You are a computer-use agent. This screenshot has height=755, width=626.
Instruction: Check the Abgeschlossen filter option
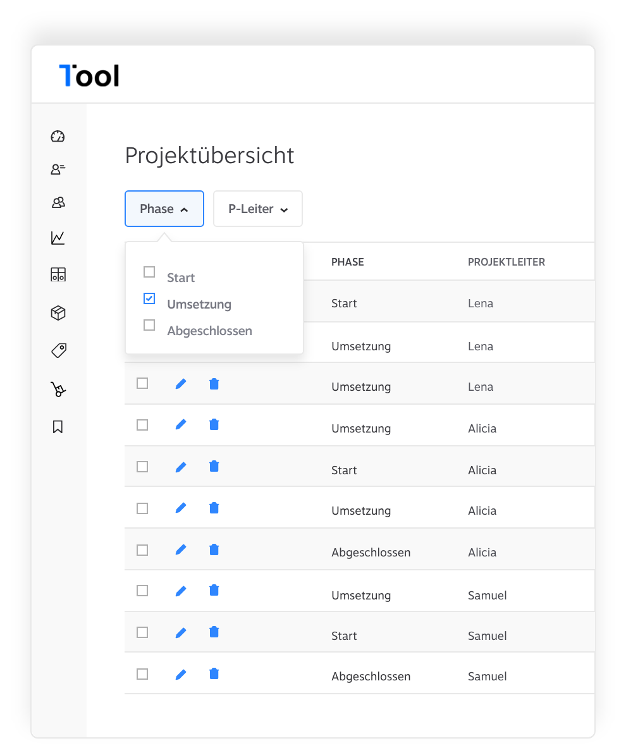click(149, 326)
